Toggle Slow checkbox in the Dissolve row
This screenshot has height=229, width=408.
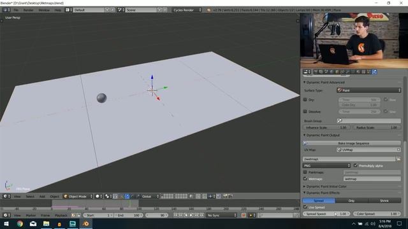[x=386, y=111]
